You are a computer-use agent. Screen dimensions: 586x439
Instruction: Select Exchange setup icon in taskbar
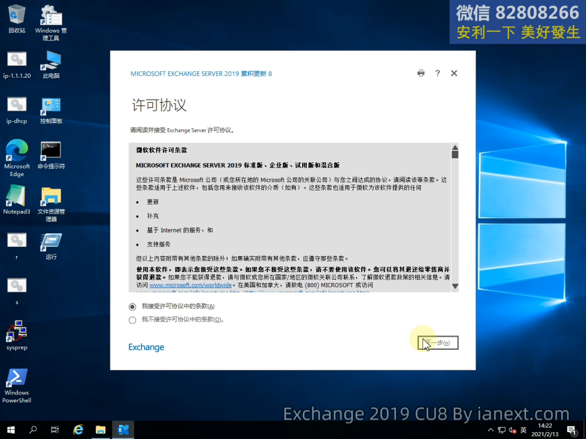[x=123, y=430]
